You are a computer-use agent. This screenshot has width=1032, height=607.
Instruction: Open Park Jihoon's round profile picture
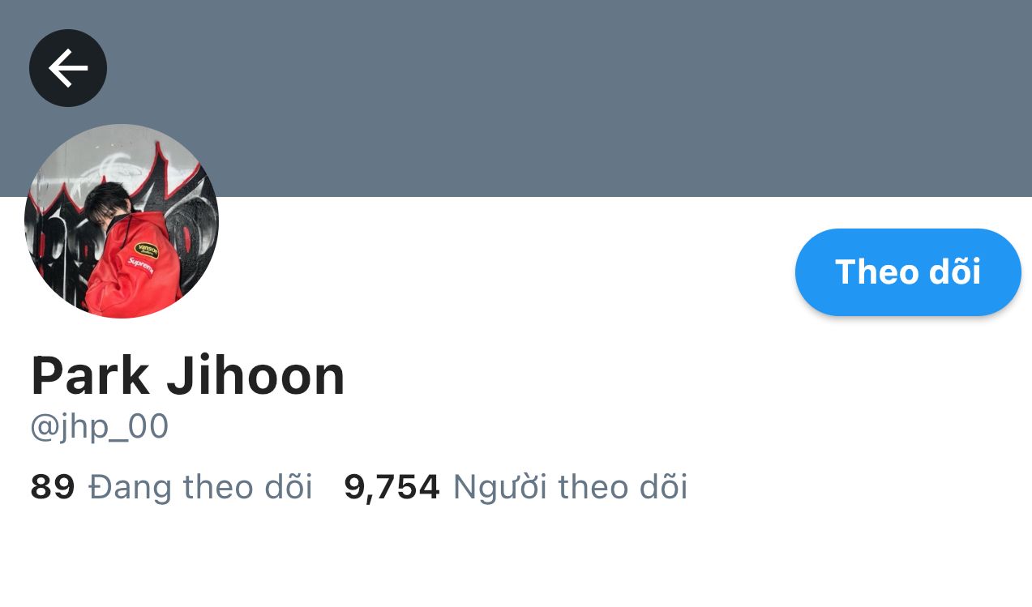coord(122,221)
